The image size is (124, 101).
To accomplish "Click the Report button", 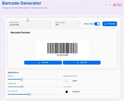I will pos(117,5).
